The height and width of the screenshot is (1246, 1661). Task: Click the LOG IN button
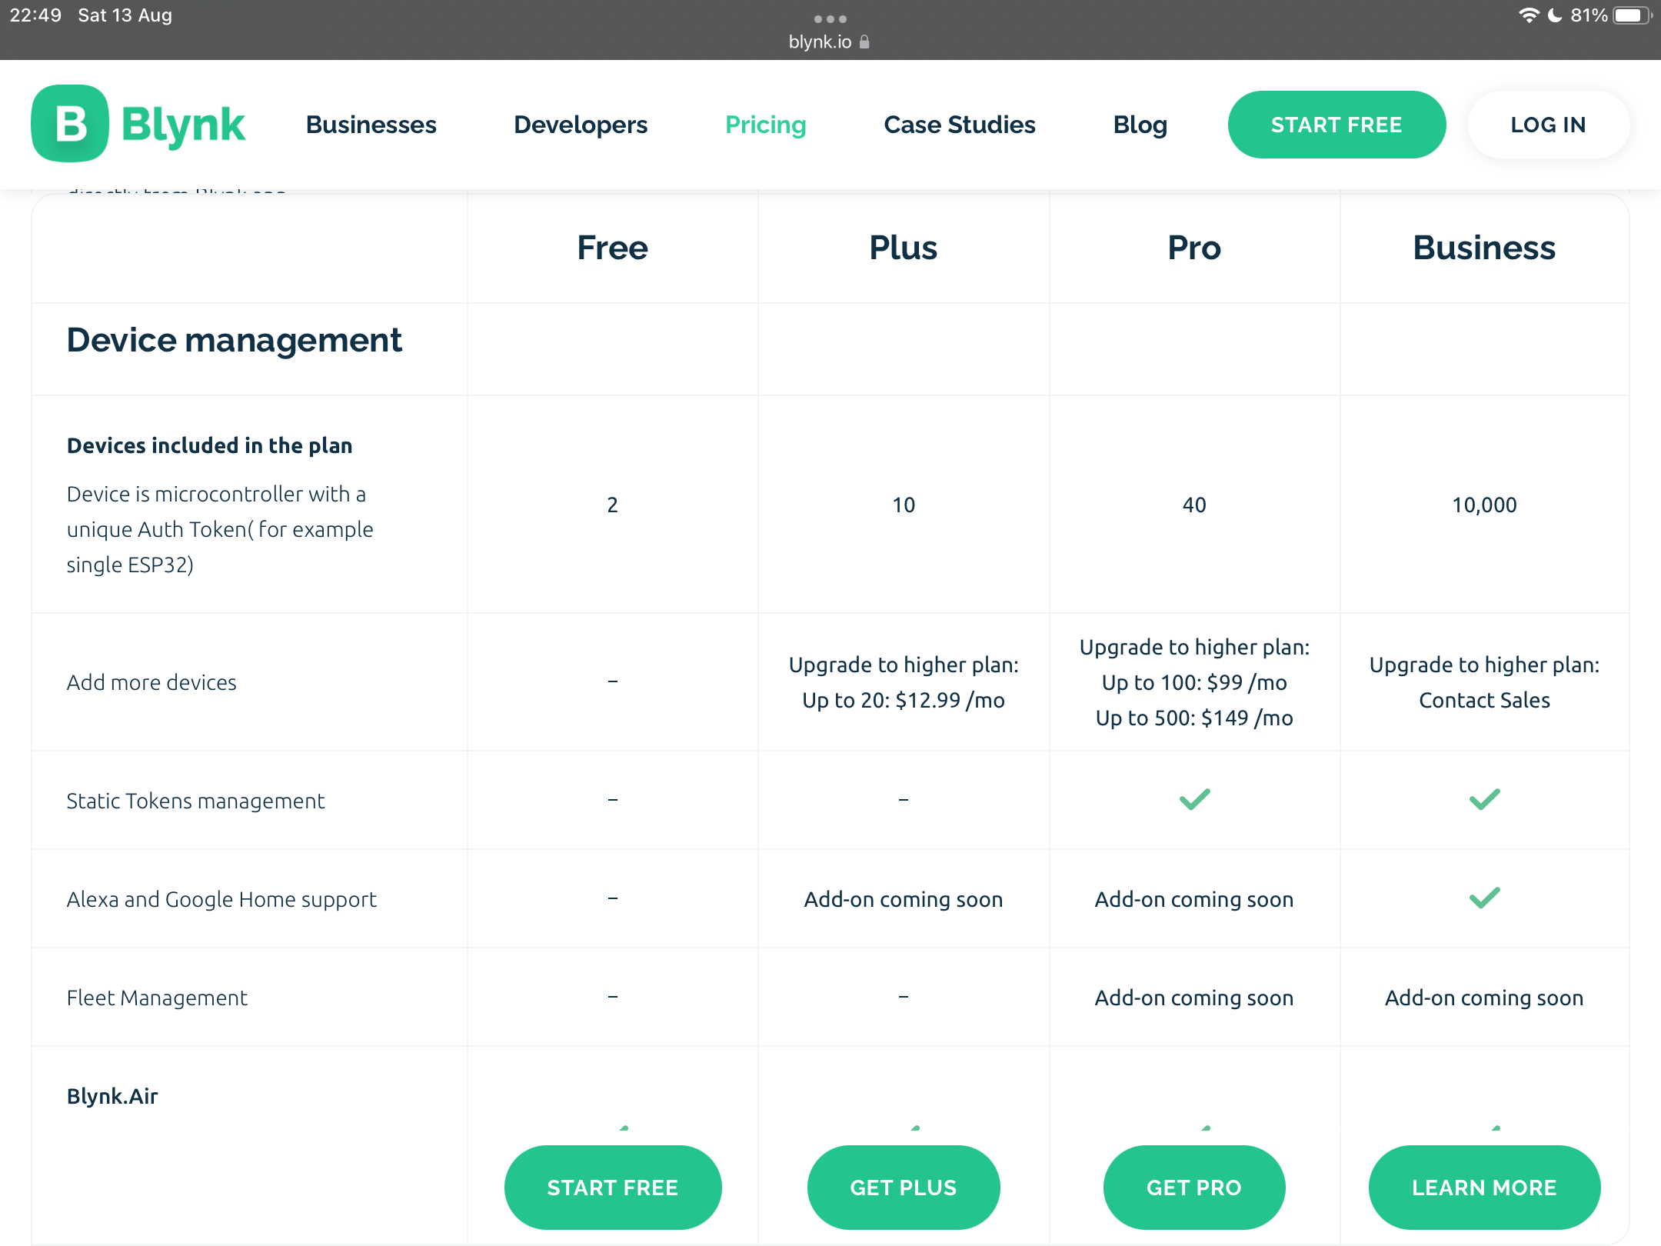tap(1548, 125)
